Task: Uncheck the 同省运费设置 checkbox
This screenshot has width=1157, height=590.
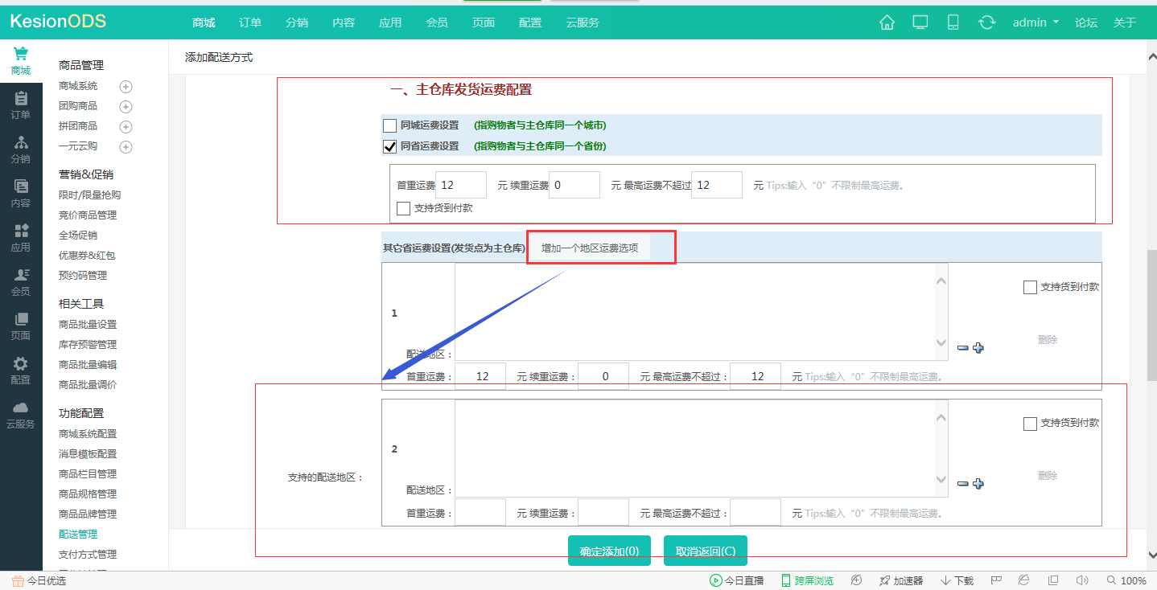Action: [390, 146]
